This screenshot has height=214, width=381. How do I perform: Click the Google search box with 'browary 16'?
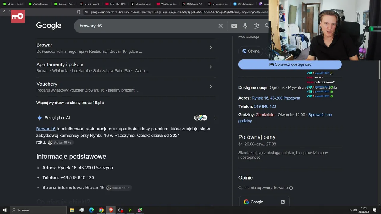click(148, 26)
